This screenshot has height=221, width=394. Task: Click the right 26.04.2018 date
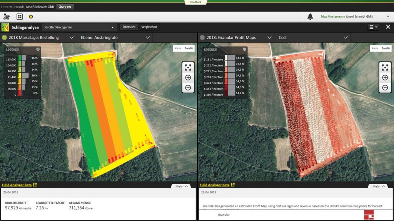(x=209, y=192)
